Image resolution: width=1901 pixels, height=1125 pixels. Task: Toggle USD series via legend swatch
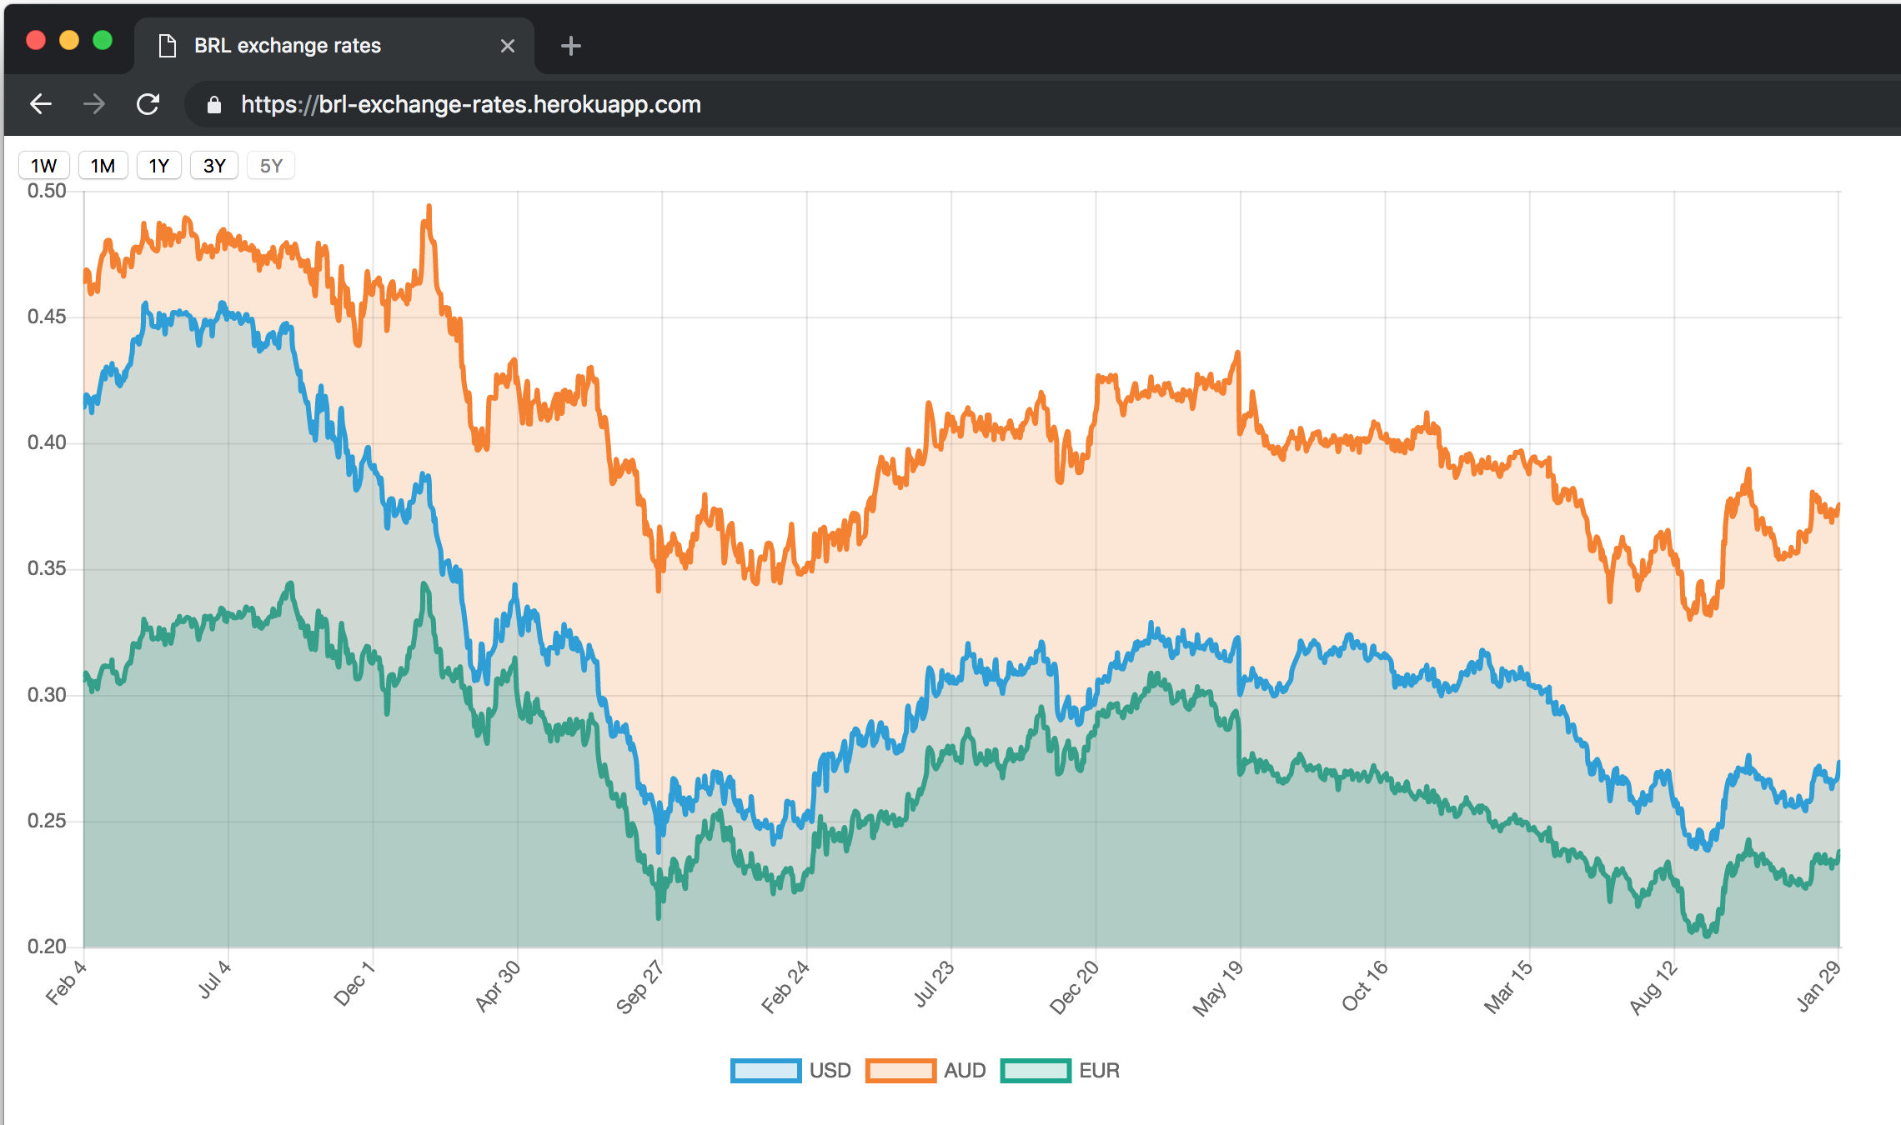click(x=765, y=1071)
